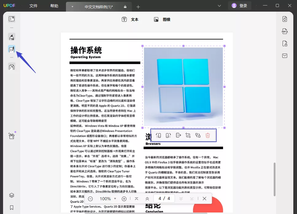
Task: Rotate image clockwise
Action: [168, 135]
